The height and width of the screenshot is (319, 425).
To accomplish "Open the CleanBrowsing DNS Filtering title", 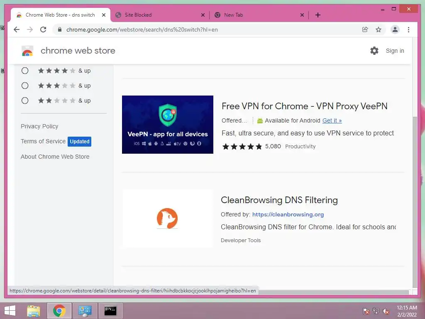I will click(x=279, y=200).
